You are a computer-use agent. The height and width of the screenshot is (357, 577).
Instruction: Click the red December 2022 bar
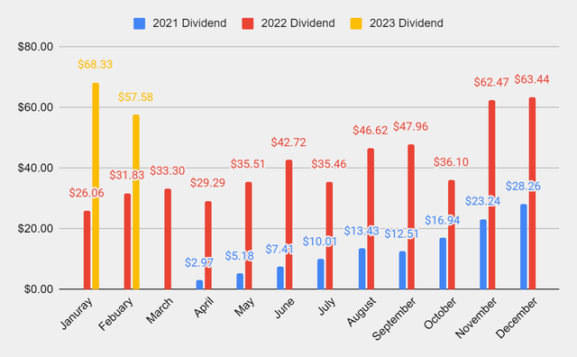point(532,193)
